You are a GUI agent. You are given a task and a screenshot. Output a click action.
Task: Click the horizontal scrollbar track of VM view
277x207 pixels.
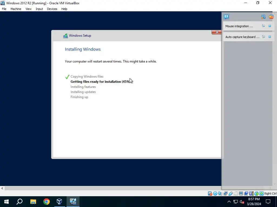coord(113,188)
